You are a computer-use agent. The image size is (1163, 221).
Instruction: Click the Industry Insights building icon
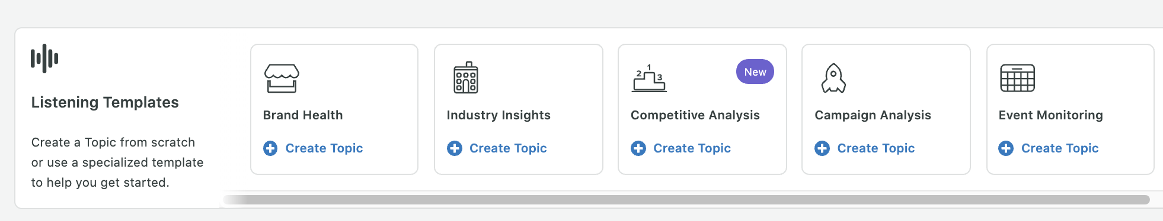coord(466,77)
